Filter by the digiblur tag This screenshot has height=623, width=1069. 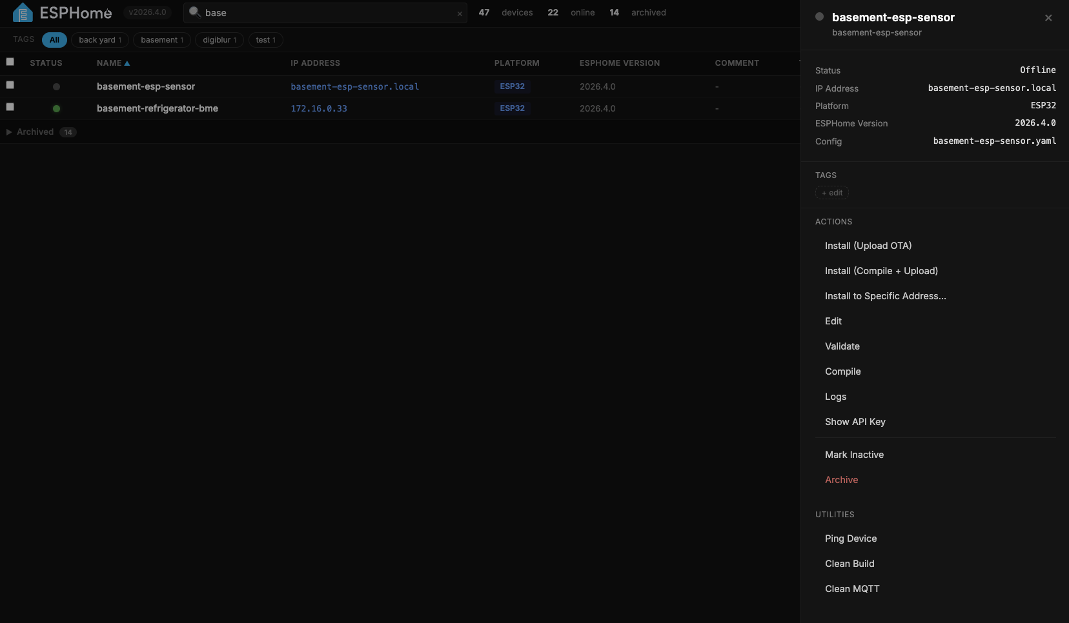click(x=219, y=40)
